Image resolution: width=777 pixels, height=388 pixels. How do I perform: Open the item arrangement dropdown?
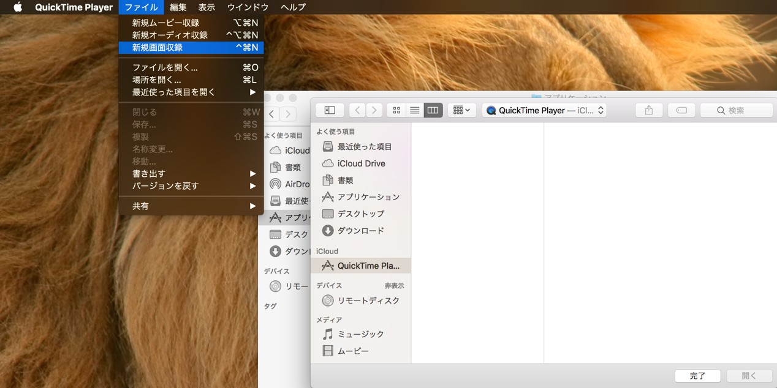tap(461, 110)
